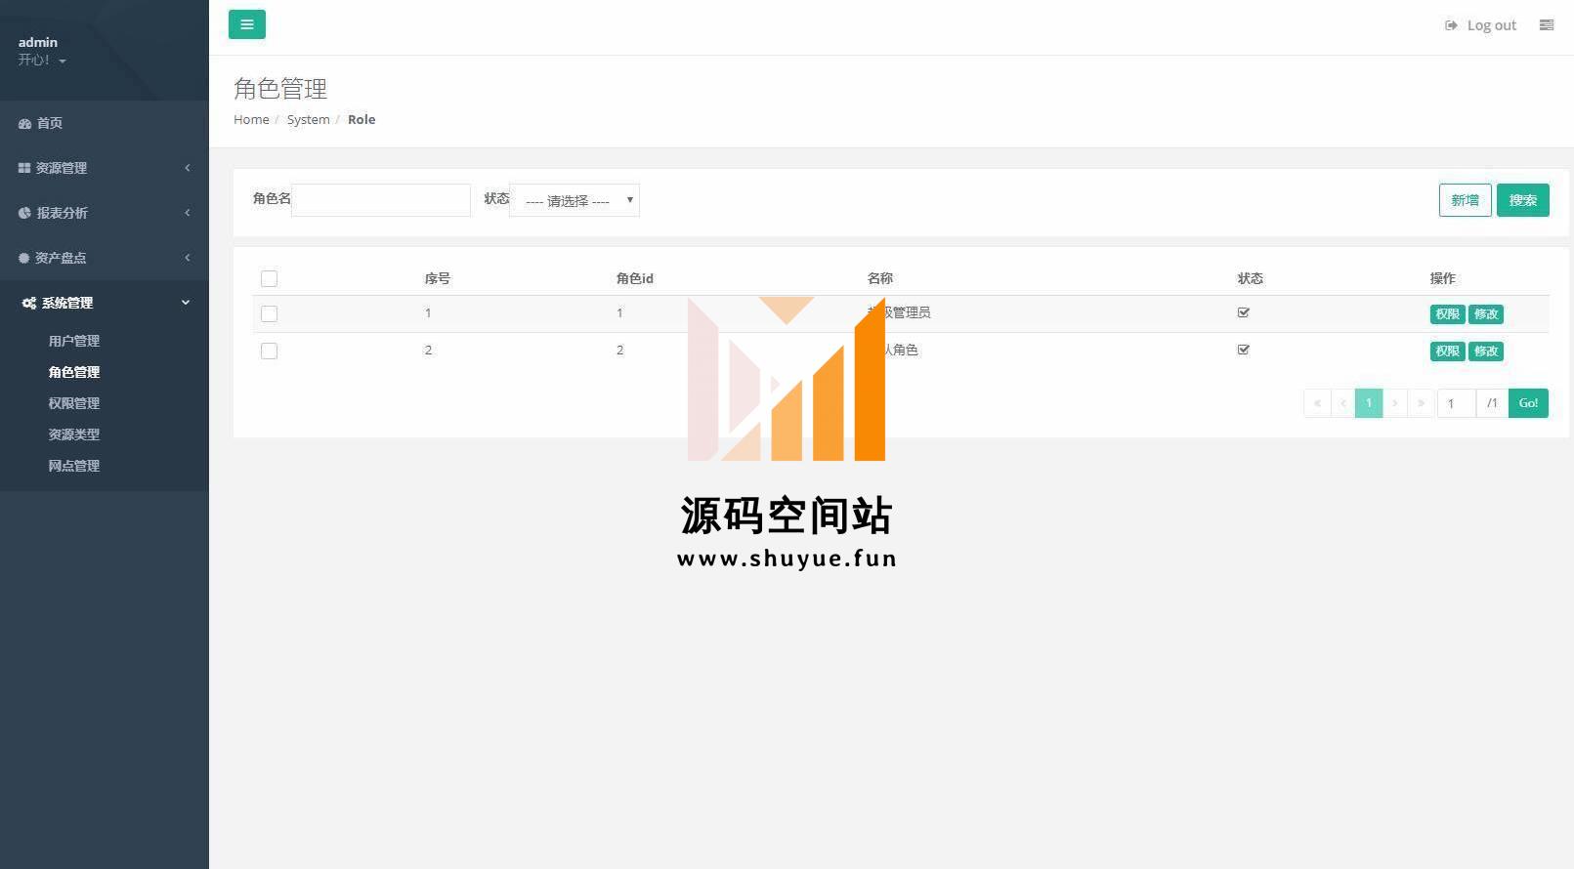
Task: Expand the 资源管理 sidebar menu
Action: click(62, 168)
